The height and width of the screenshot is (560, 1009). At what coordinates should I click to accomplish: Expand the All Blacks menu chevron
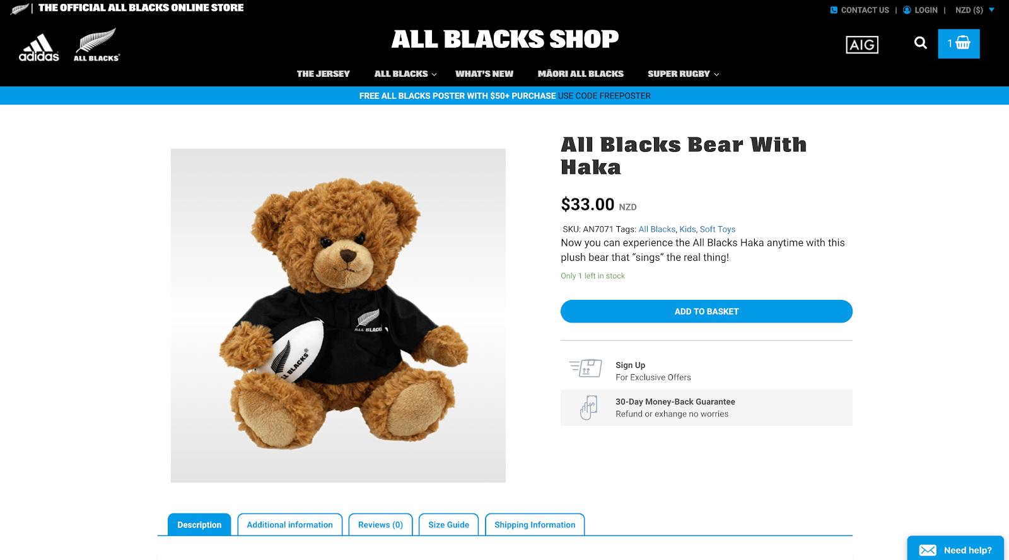pyautogui.click(x=434, y=74)
